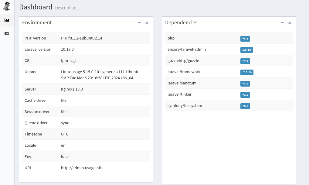Image resolution: width=309 pixels, height=185 pixels.
Task: Click the symfony/filesystem dependency name
Action: pyautogui.click(x=185, y=105)
